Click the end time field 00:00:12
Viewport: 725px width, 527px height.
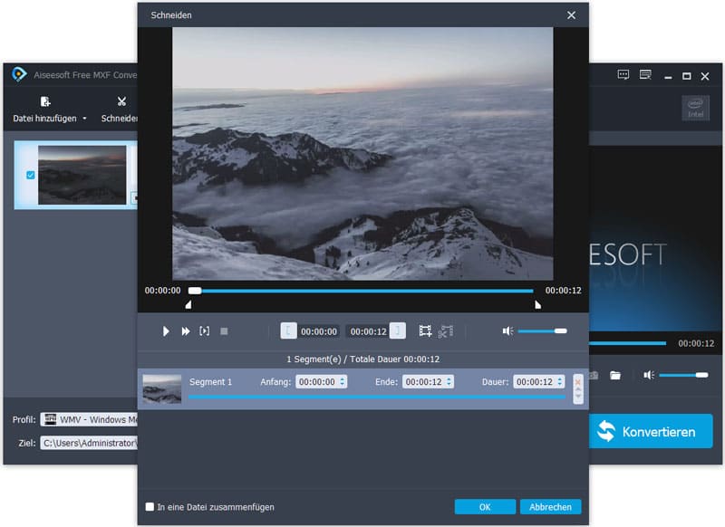[368, 331]
